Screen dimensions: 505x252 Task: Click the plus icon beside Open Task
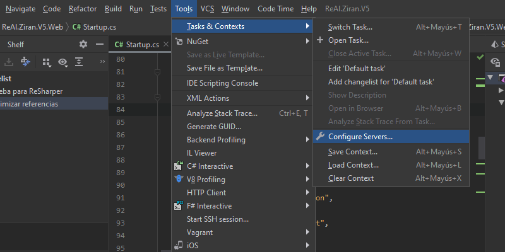[320, 40]
